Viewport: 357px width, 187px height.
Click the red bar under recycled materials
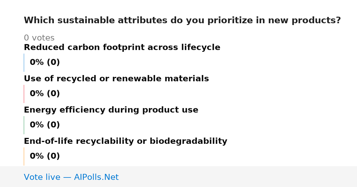click(24, 94)
